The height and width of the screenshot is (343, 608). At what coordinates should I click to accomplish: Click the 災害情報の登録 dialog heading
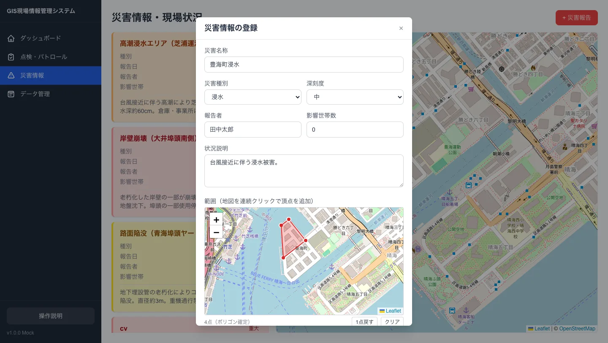(231, 28)
